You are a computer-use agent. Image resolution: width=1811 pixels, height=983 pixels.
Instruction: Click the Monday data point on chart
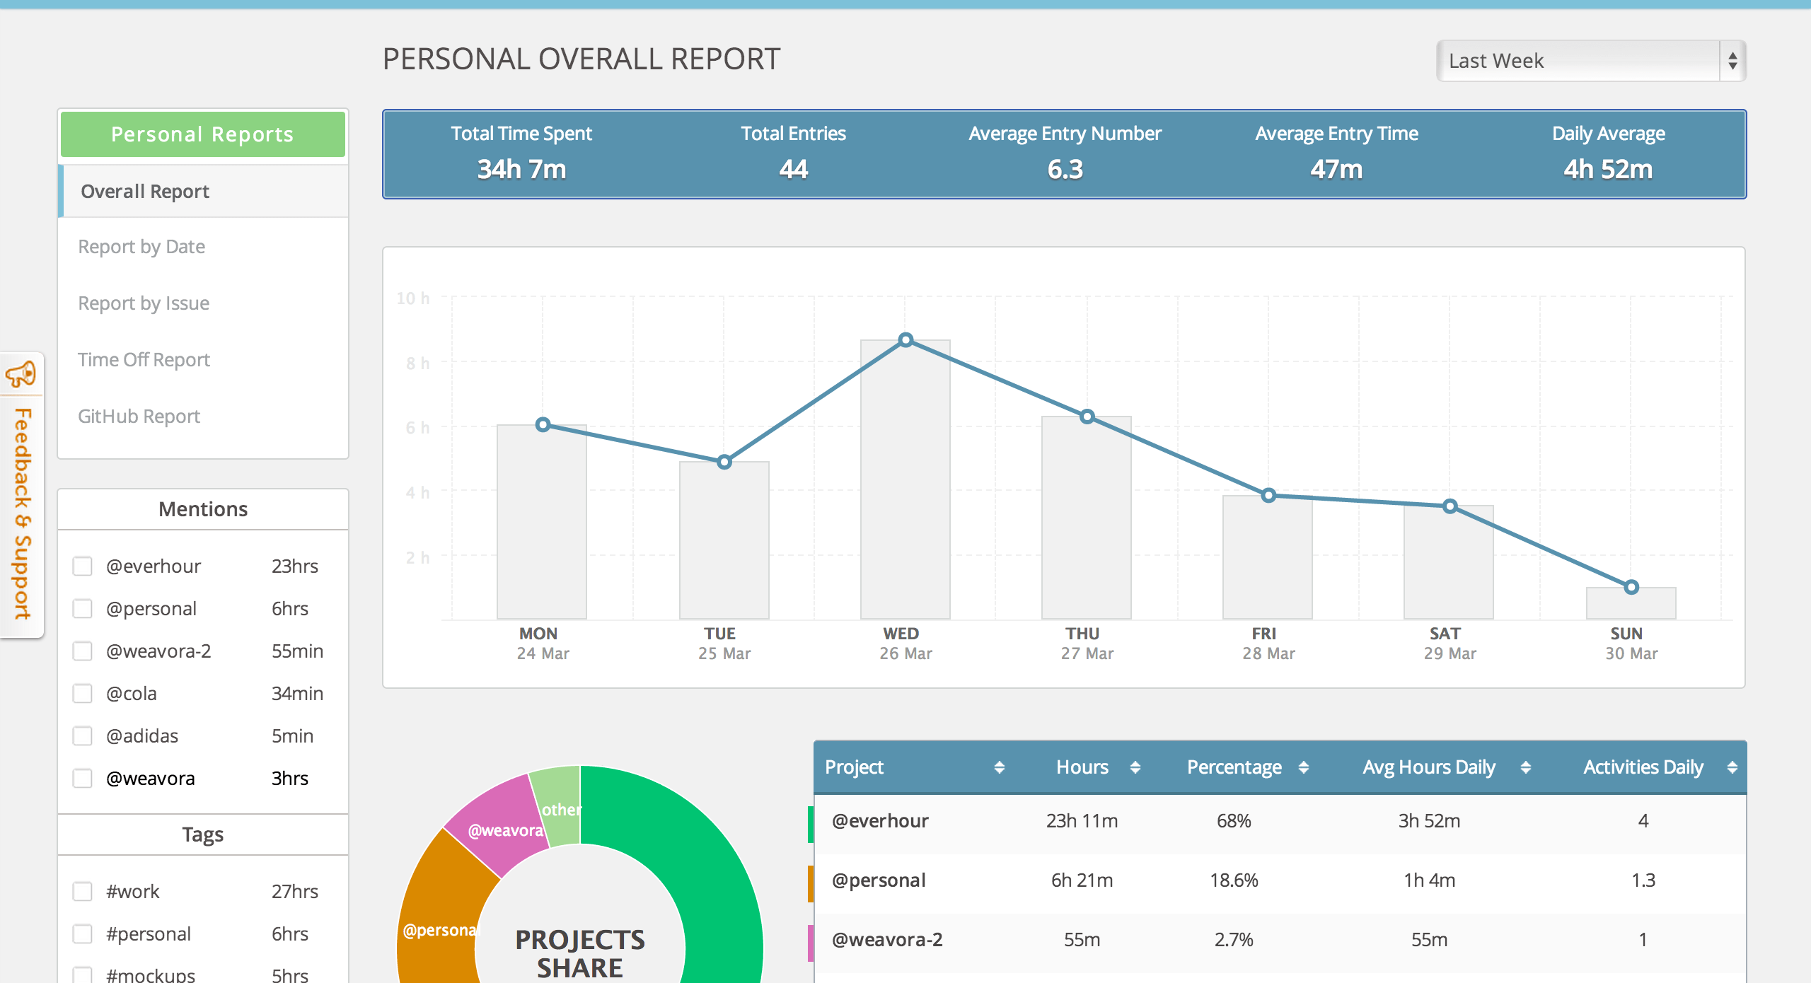click(x=543, y=425)
